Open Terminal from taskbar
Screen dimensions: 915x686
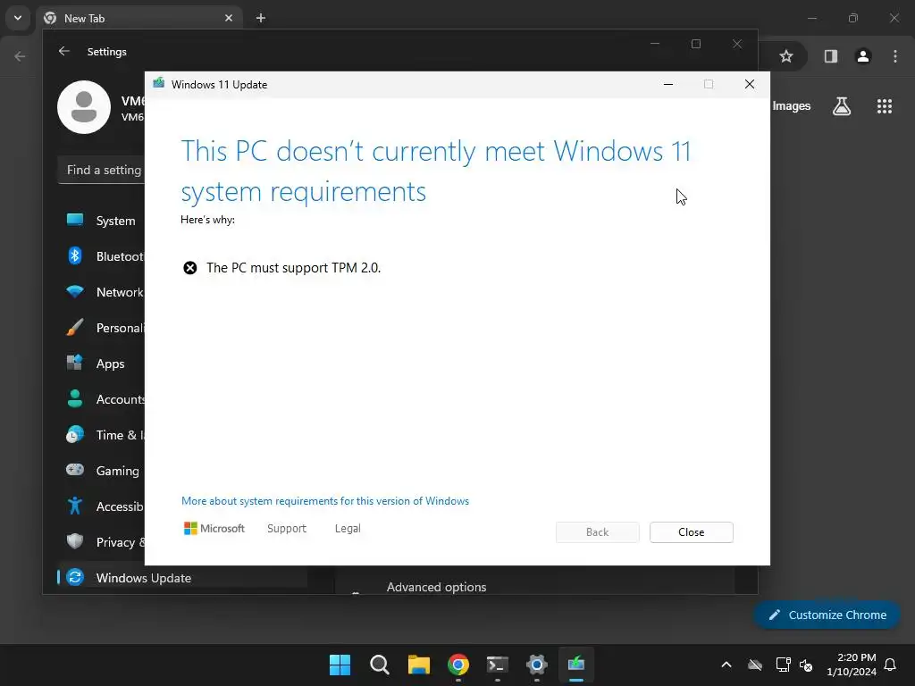[498, 665]
